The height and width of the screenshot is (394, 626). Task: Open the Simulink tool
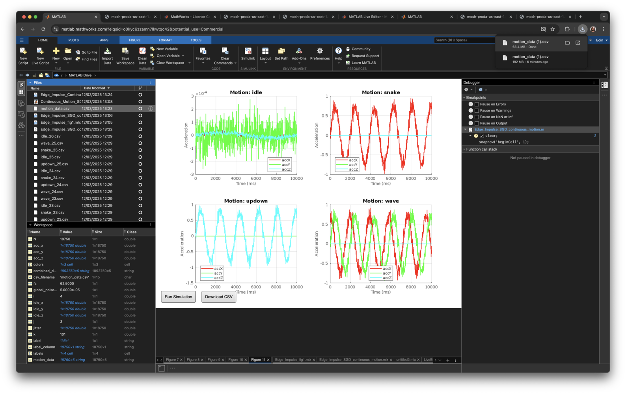[x=248, y=51]
